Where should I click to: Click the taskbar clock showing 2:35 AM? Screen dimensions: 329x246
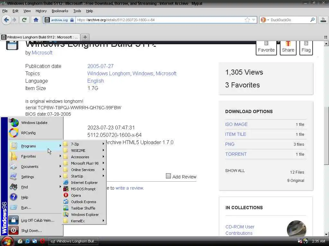coord(318,241)
